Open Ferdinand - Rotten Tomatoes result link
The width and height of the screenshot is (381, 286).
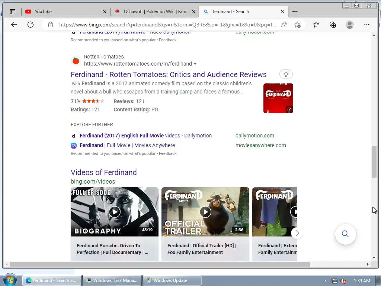tap(169, 74)
